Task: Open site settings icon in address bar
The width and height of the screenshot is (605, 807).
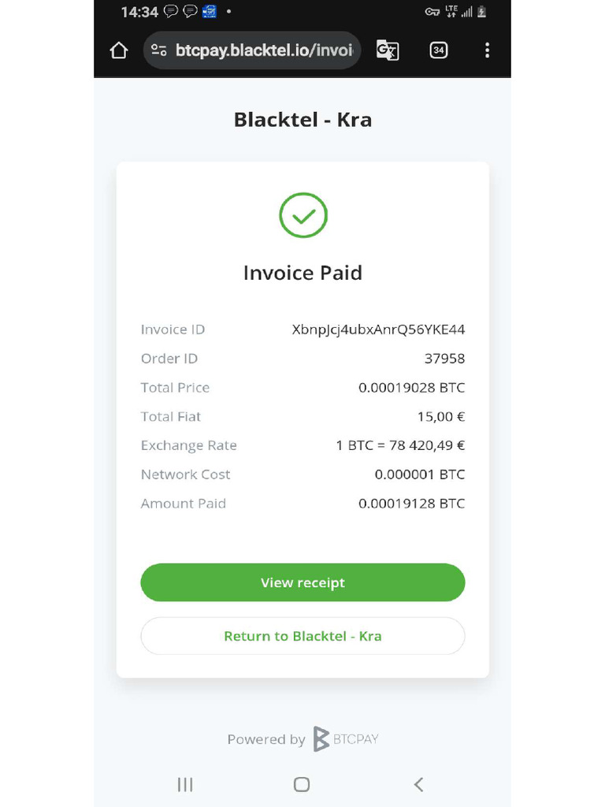Action: pyautogui.click(x=158, y=51)
